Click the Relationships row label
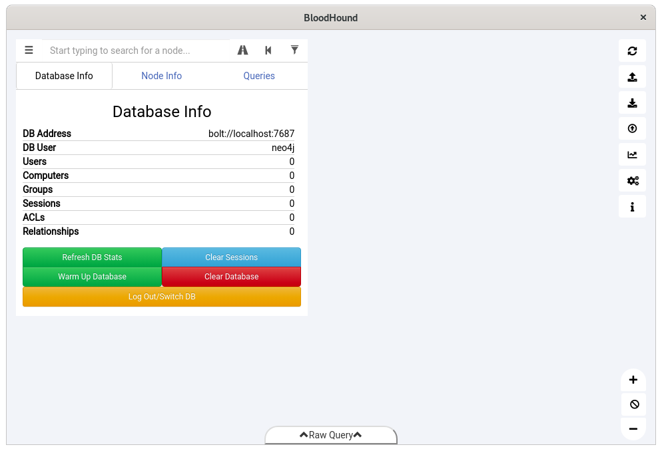This screenshot has height=451, width=662. pos(51,231)
